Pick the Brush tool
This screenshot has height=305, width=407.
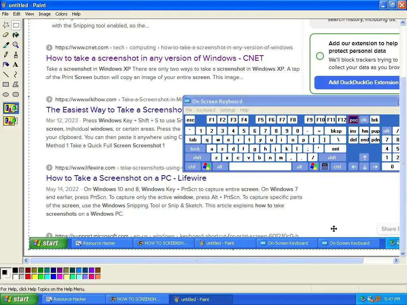tap(16, 55)
